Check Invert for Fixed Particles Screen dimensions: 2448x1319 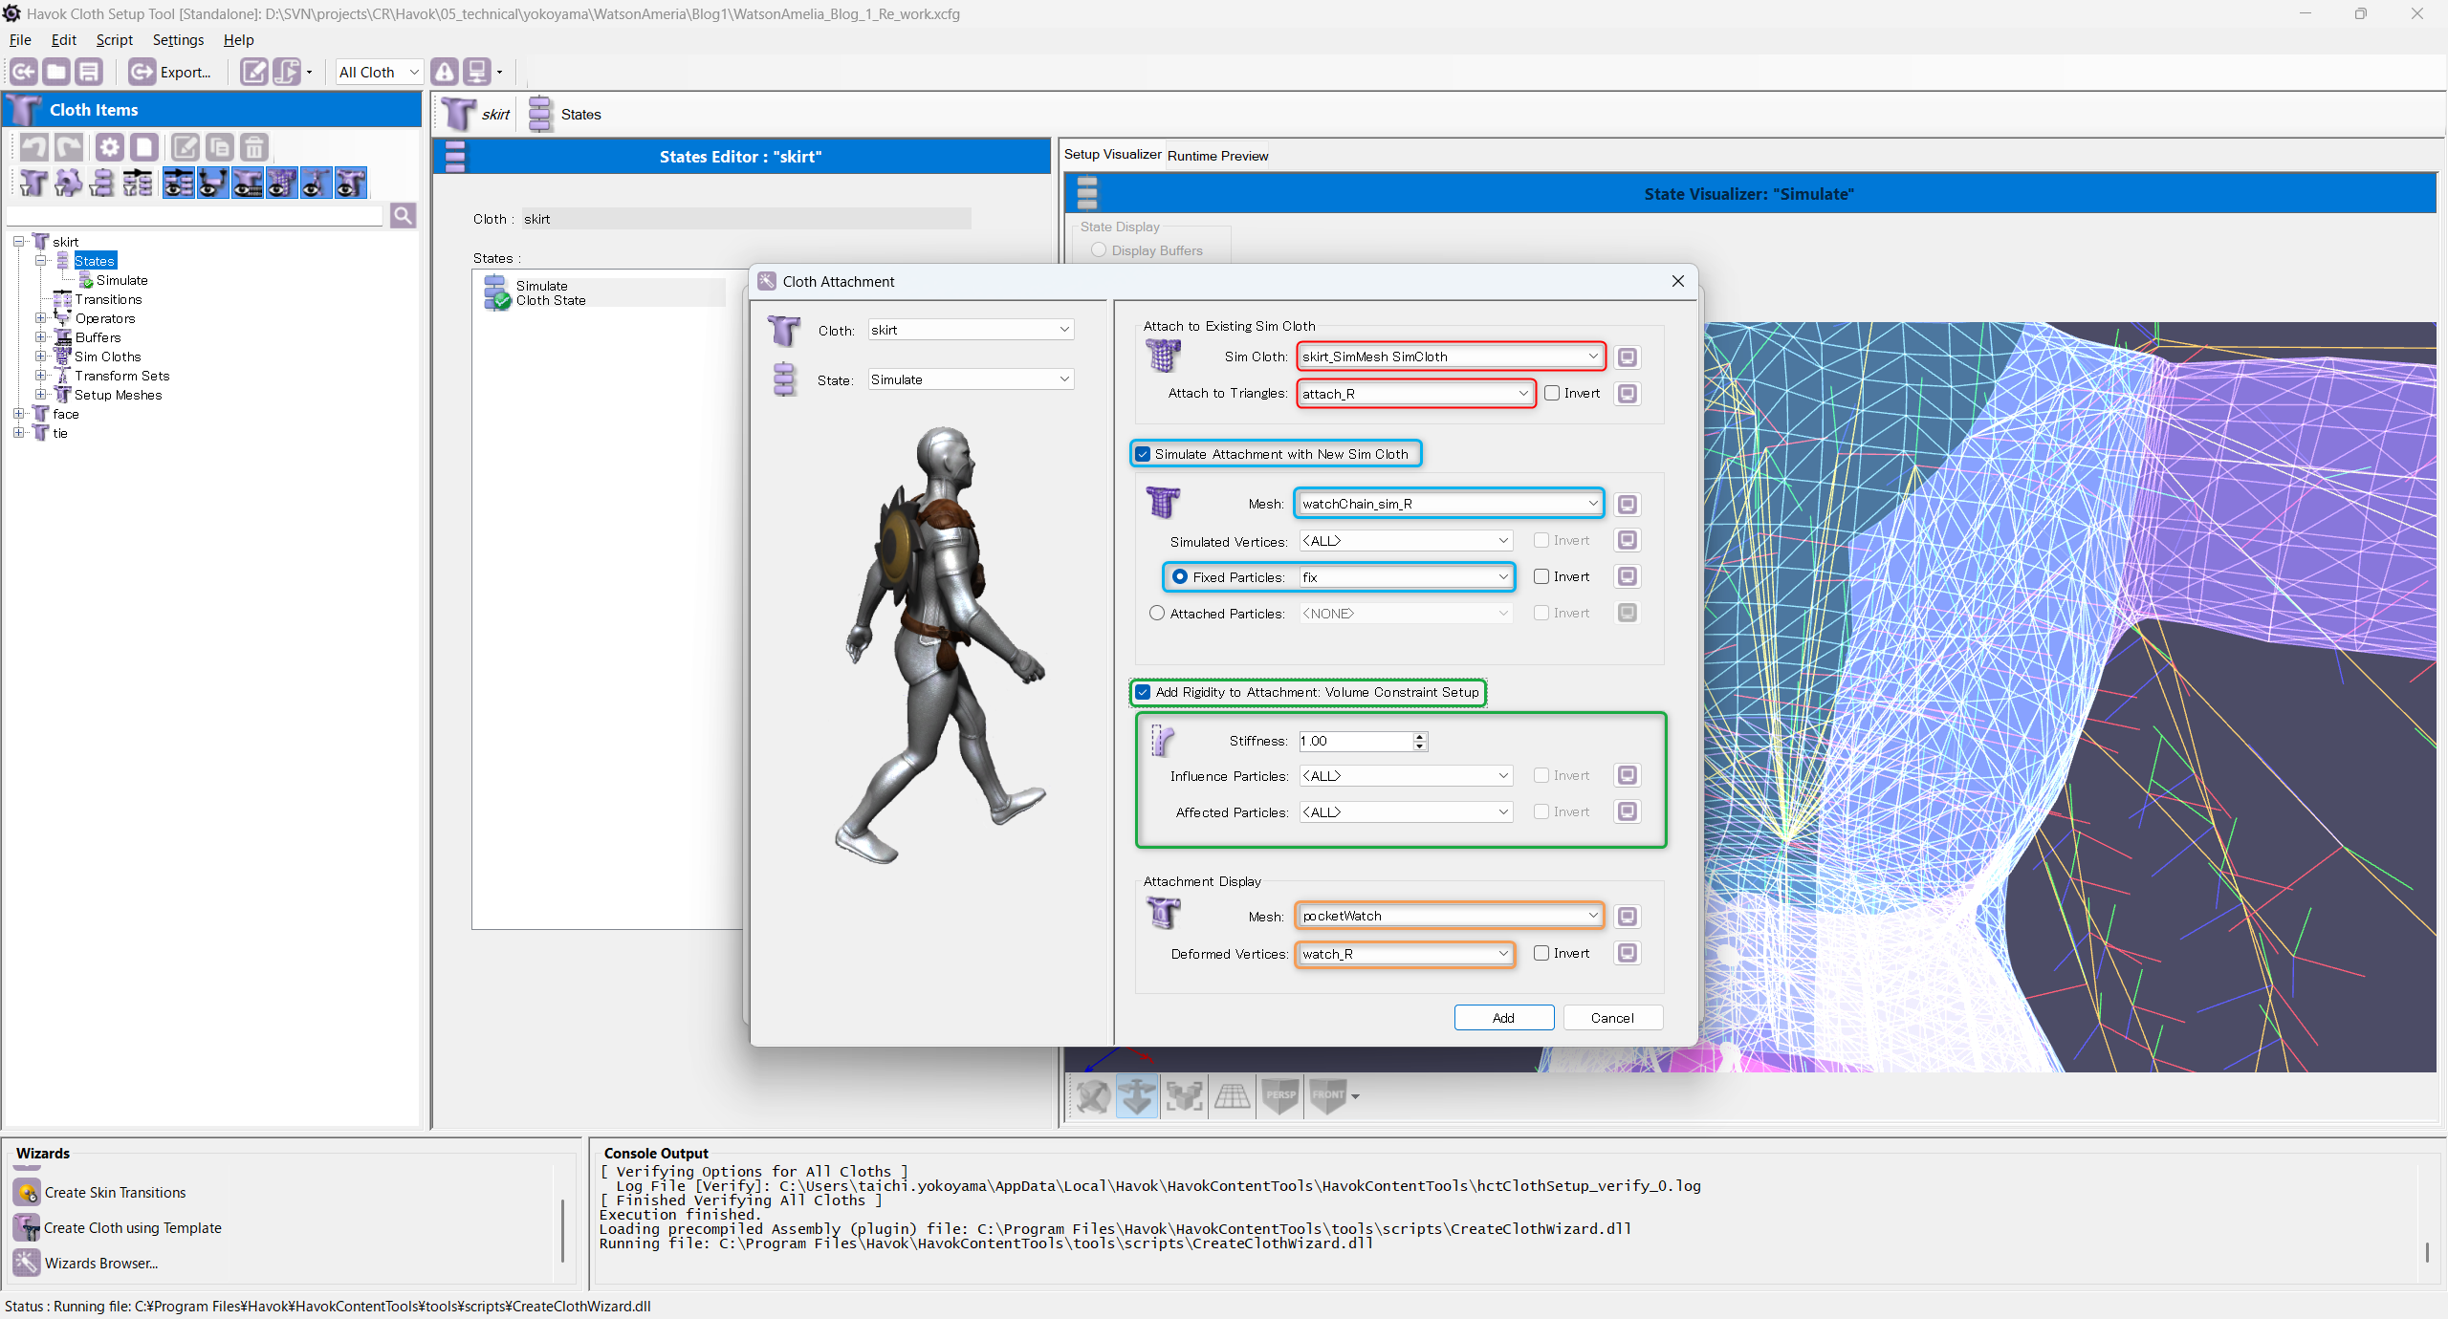click(x=1541, y=576)
